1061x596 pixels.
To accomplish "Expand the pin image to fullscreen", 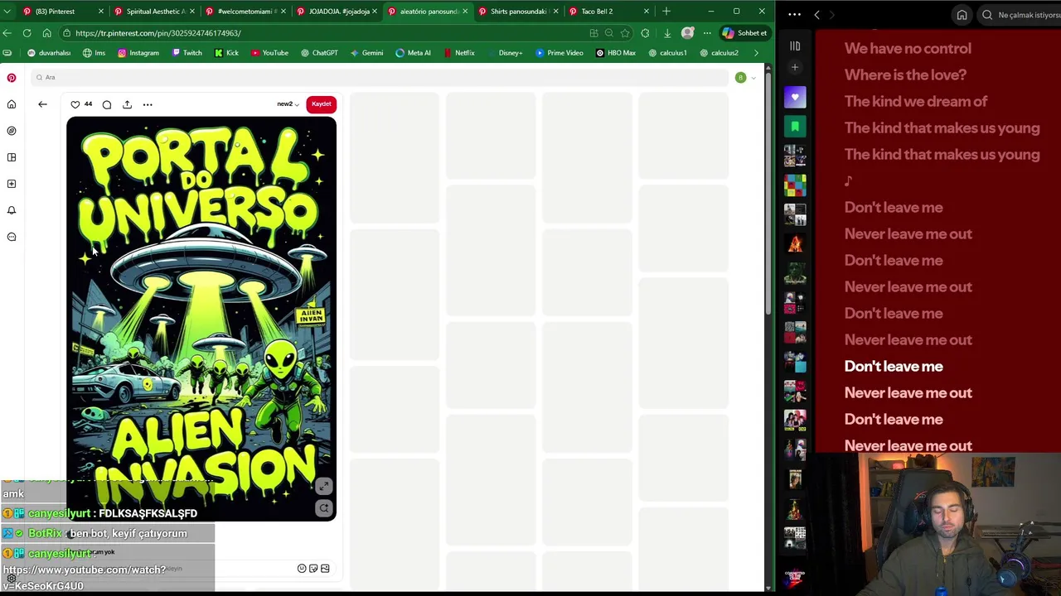I will [x=324, y=487].
